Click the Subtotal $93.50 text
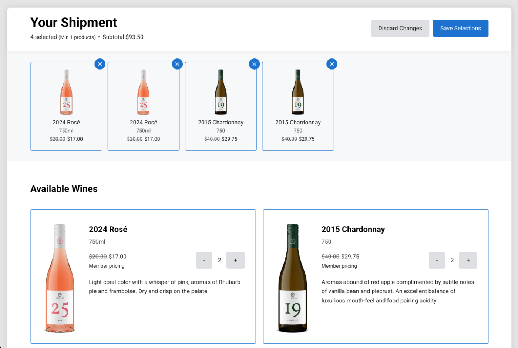Image resolution: width=518 pixels, height=348 pixels. [123, 37]
